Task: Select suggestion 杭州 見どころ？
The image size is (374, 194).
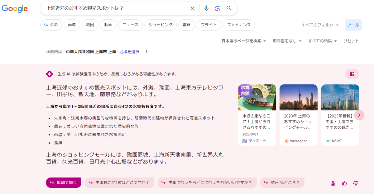Action: point(282,182)
